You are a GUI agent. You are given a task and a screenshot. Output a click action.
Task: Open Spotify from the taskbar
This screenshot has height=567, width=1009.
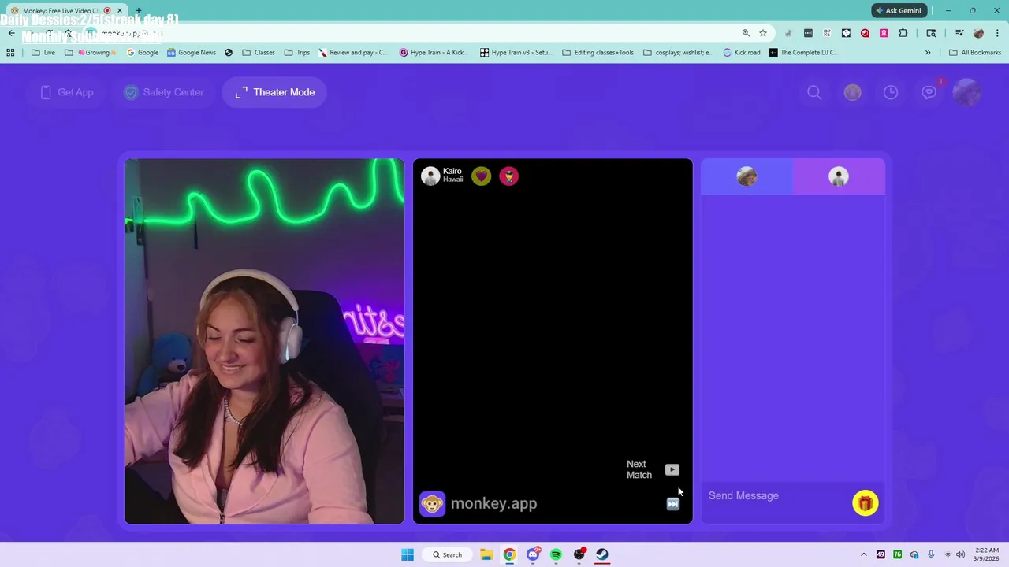556,554
